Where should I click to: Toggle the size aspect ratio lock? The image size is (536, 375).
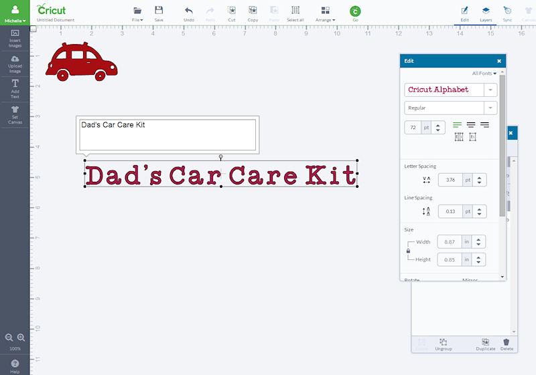click(x=408, y=251)
